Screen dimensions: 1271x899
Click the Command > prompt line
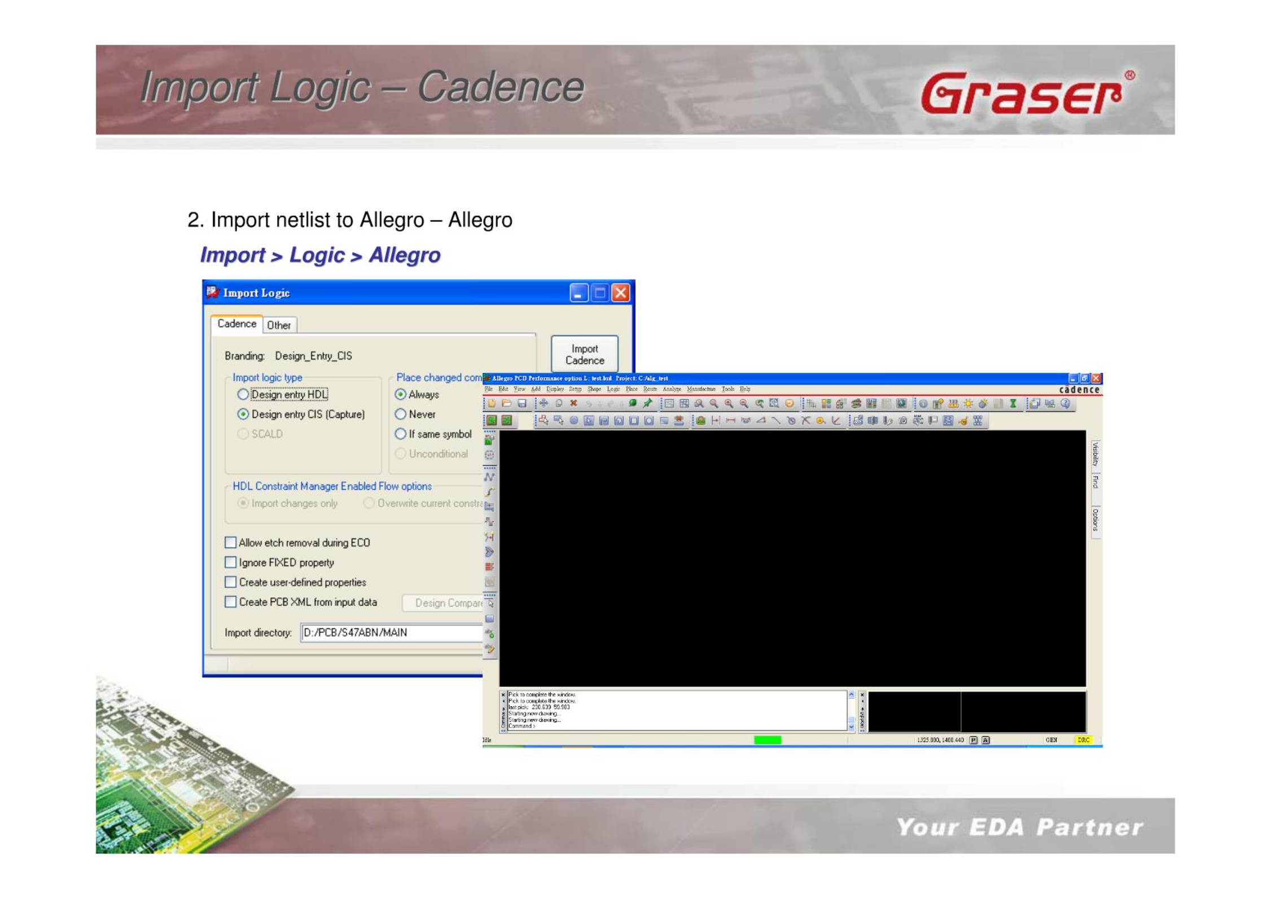pyautogui.click(x=521, y=726)
